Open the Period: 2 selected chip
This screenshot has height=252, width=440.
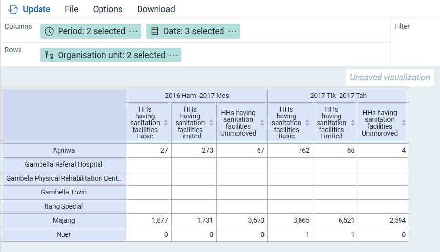click(x=91, y=31)
